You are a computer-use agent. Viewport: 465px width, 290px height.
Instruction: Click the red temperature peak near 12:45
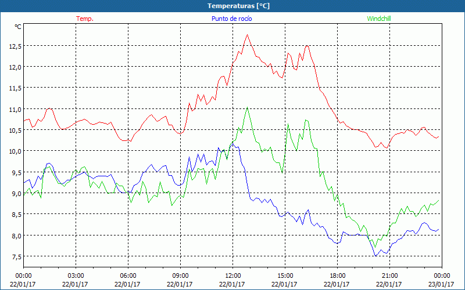[247, 35]
